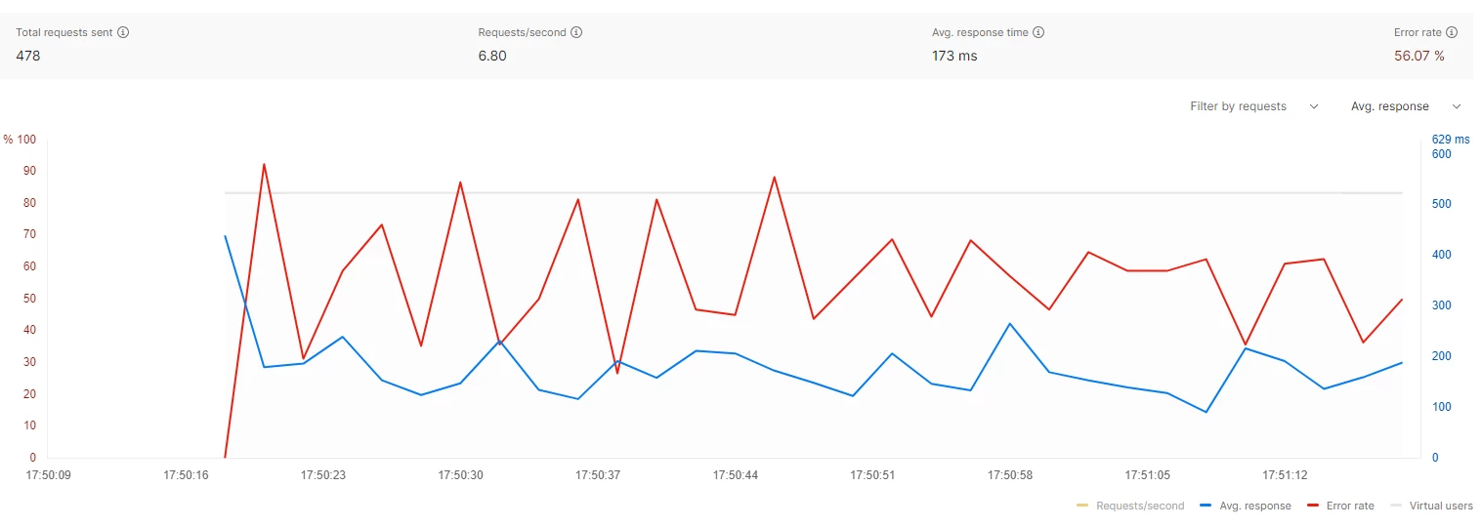
Task: Click the 90 tick on the percent axis
Action: coord(29,171)
